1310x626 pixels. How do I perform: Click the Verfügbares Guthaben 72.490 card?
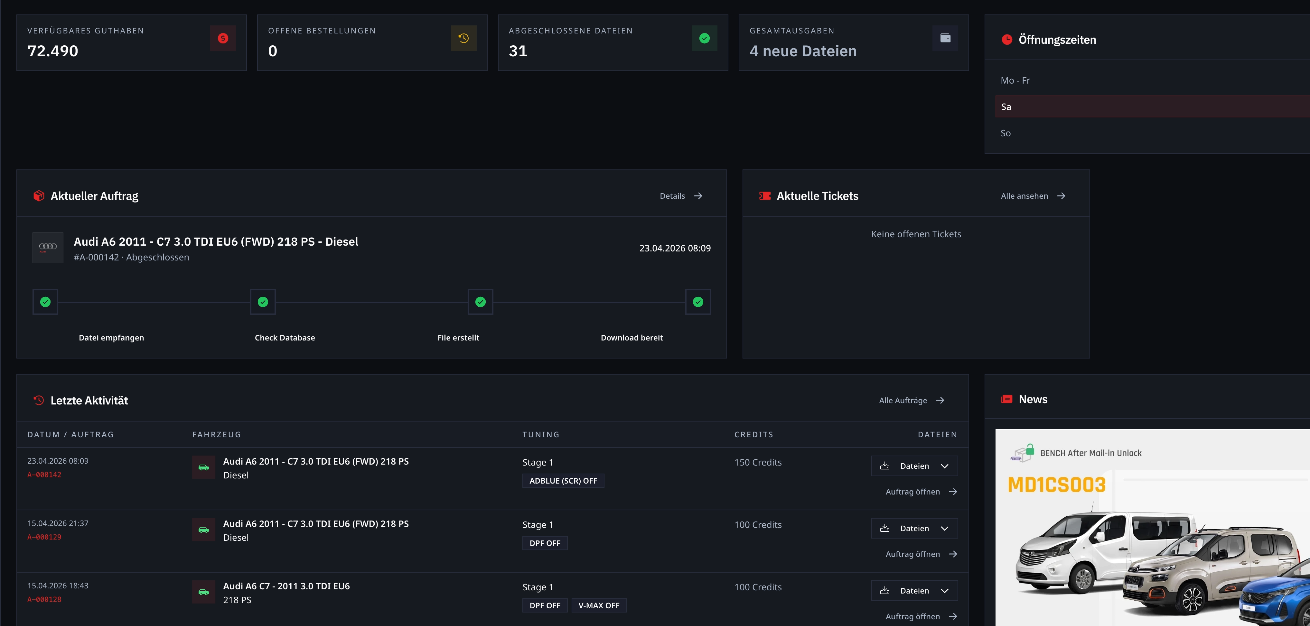(131, 43)
